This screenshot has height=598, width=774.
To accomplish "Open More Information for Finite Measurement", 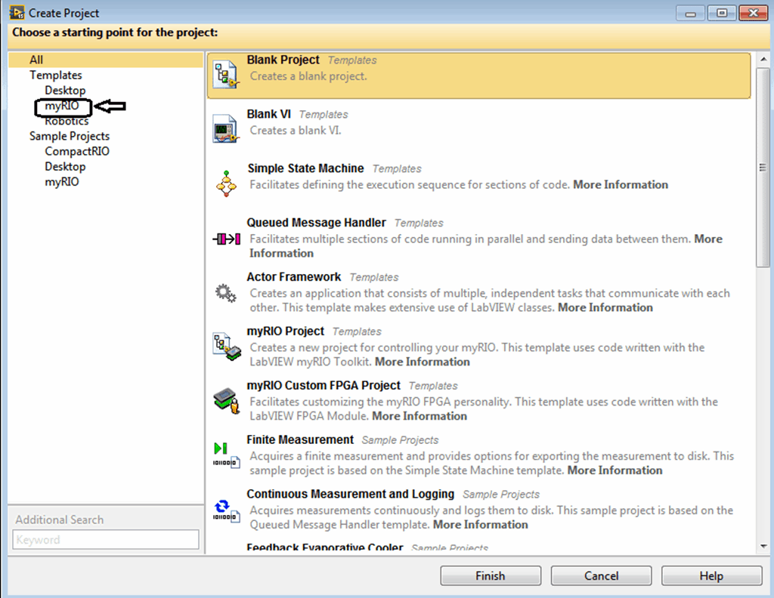I will [x=615, y=470].
